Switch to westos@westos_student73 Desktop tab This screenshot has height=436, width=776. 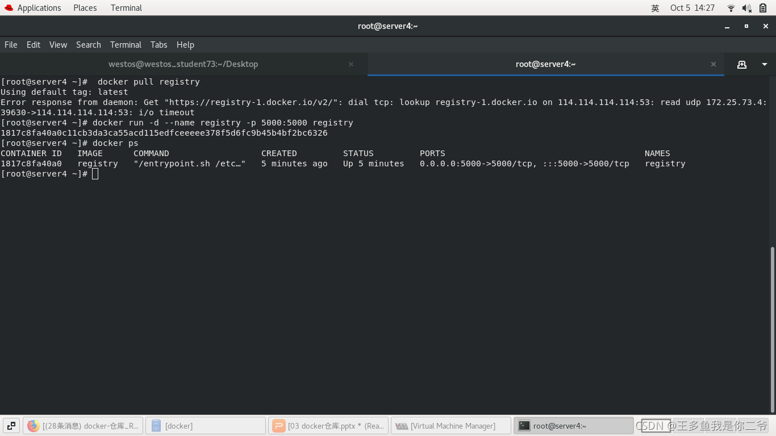coord(183,64)
